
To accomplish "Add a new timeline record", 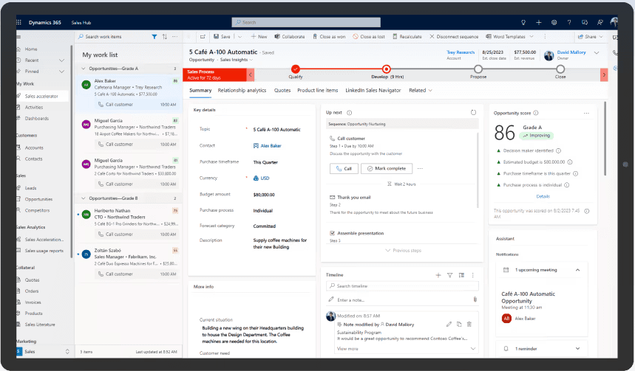I will coord(438,275).
